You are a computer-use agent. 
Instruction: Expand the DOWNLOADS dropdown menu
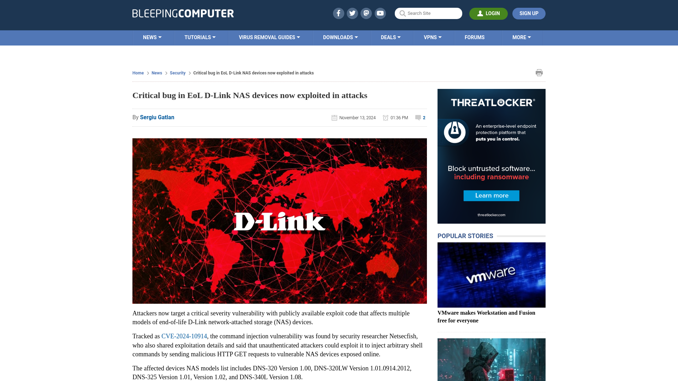pyautogui.click(x=340, y=37)
